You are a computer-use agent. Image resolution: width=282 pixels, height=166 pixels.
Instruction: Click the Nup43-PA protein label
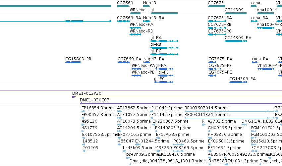pyautogui.click(x=154, y=59)
